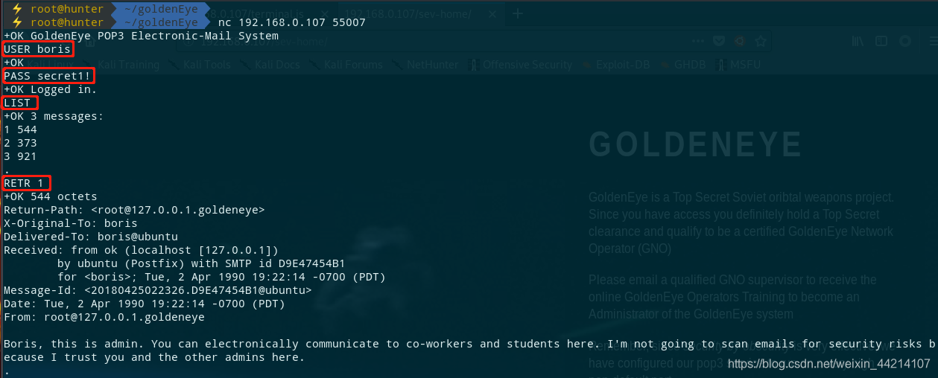Click the 'Delivered-To: boris@ubuntu' line
The height and width of the screenshot is (378, 938).
click(91, 237)
